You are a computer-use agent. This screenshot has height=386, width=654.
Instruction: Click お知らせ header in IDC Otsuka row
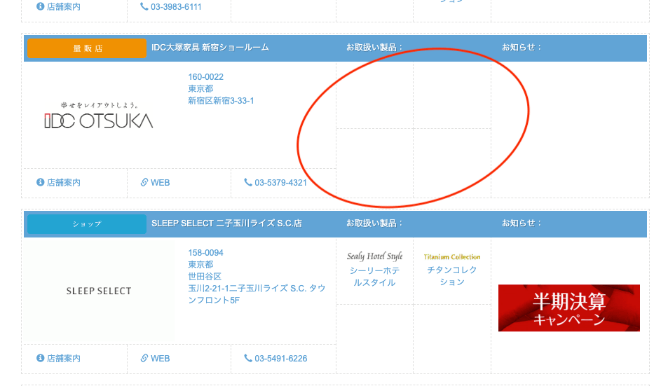(x=522, y=48)
